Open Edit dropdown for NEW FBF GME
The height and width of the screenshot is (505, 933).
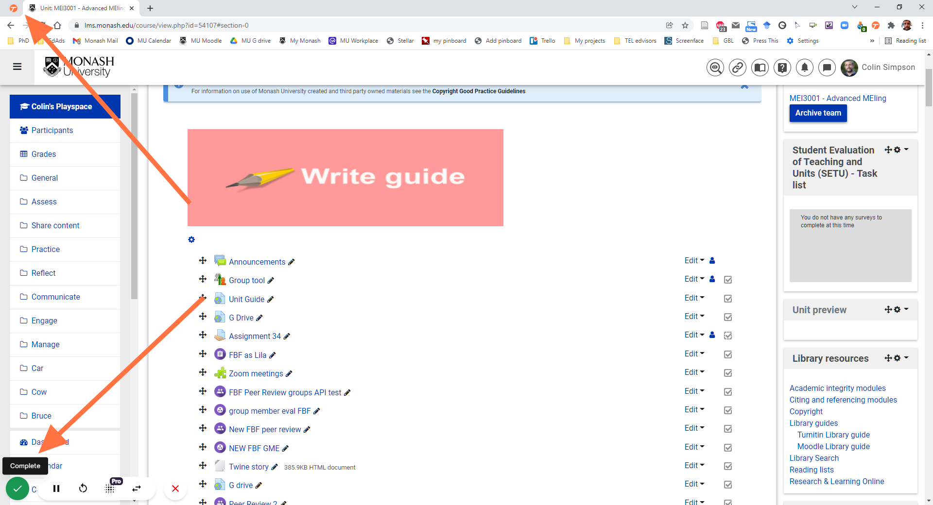(x=694, y=447)
